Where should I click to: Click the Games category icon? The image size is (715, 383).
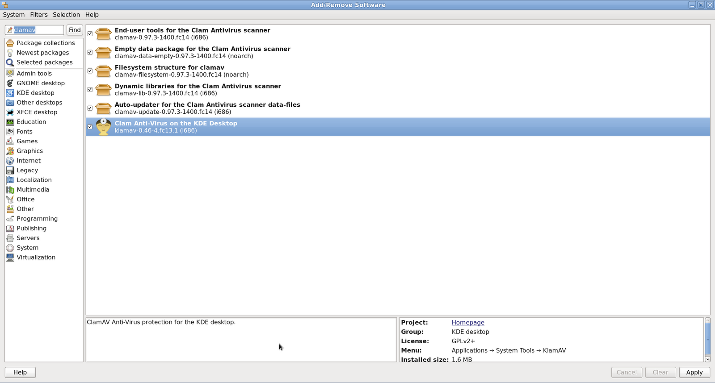point(10,141)
